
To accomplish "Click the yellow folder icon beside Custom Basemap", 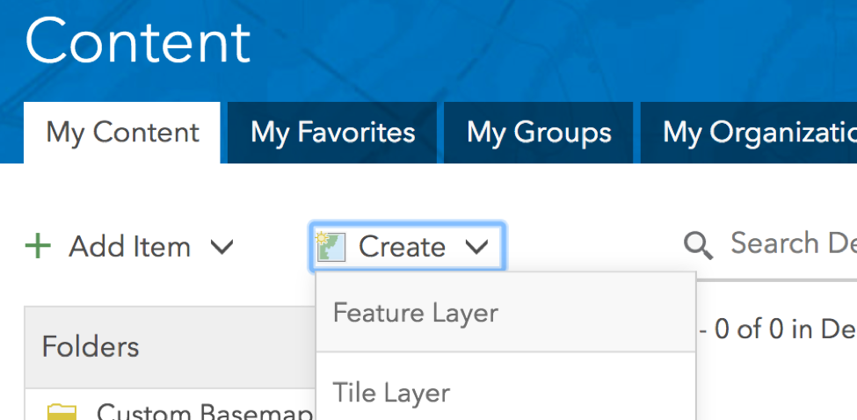I will tap(62, 411).
